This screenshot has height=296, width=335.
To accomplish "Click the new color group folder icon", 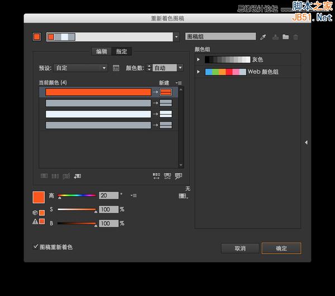I will pos(285,37).
